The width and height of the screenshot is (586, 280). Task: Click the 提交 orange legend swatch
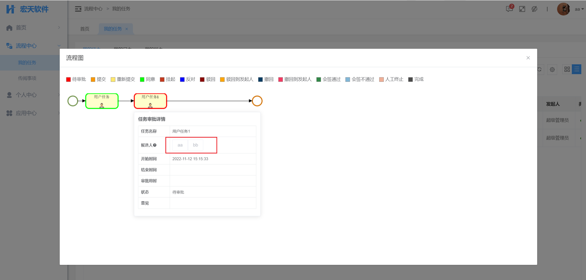93,79
